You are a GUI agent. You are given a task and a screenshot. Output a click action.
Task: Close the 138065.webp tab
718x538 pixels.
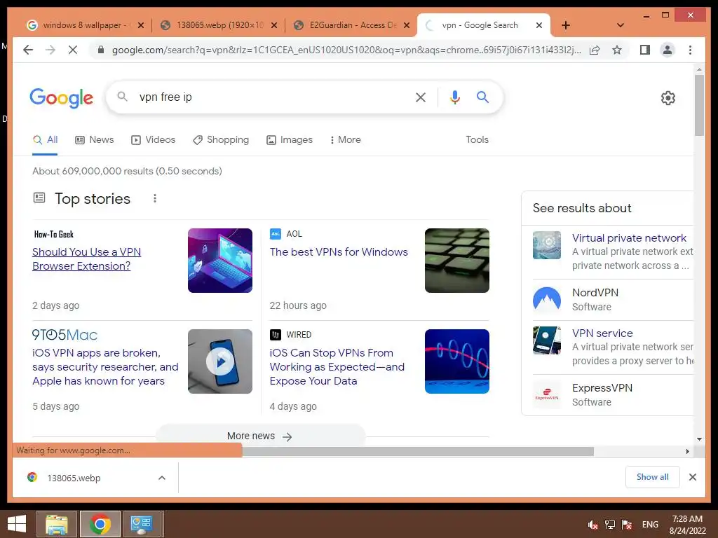(x=274, y=25)
